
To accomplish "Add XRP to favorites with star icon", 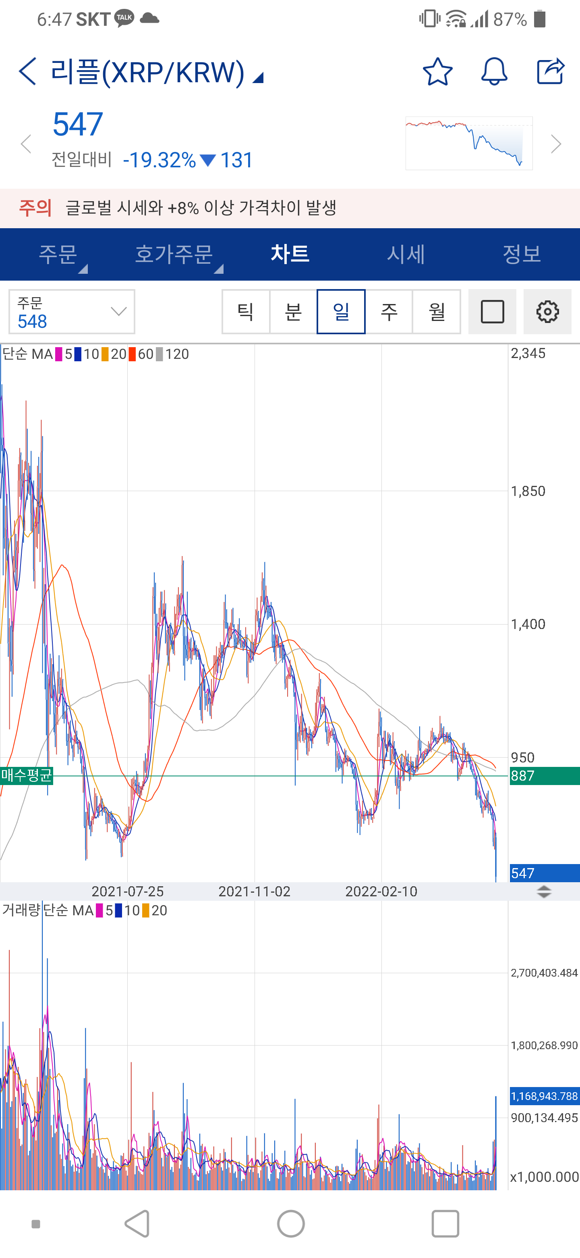I will [x=437, y=72].
